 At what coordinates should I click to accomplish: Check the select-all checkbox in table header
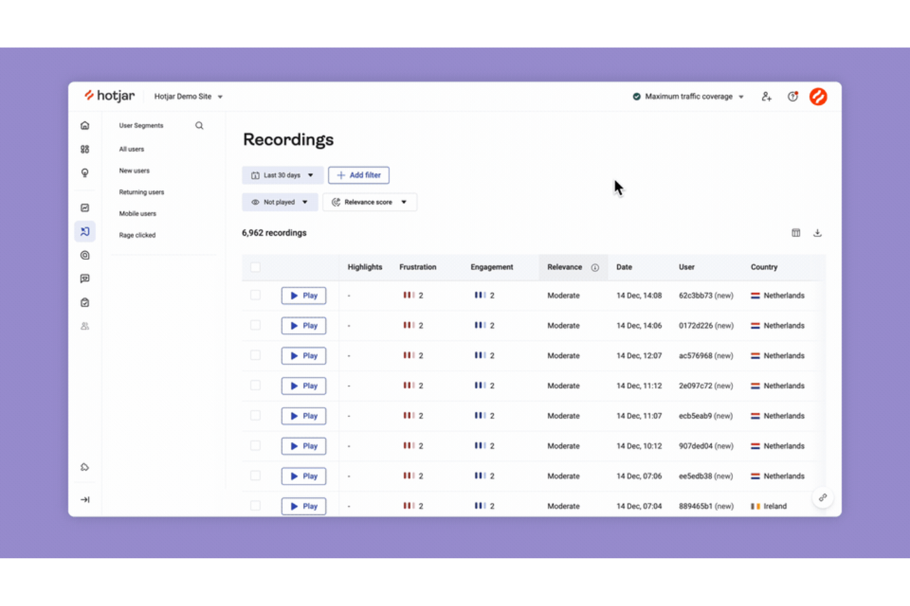tap(255, 267)
